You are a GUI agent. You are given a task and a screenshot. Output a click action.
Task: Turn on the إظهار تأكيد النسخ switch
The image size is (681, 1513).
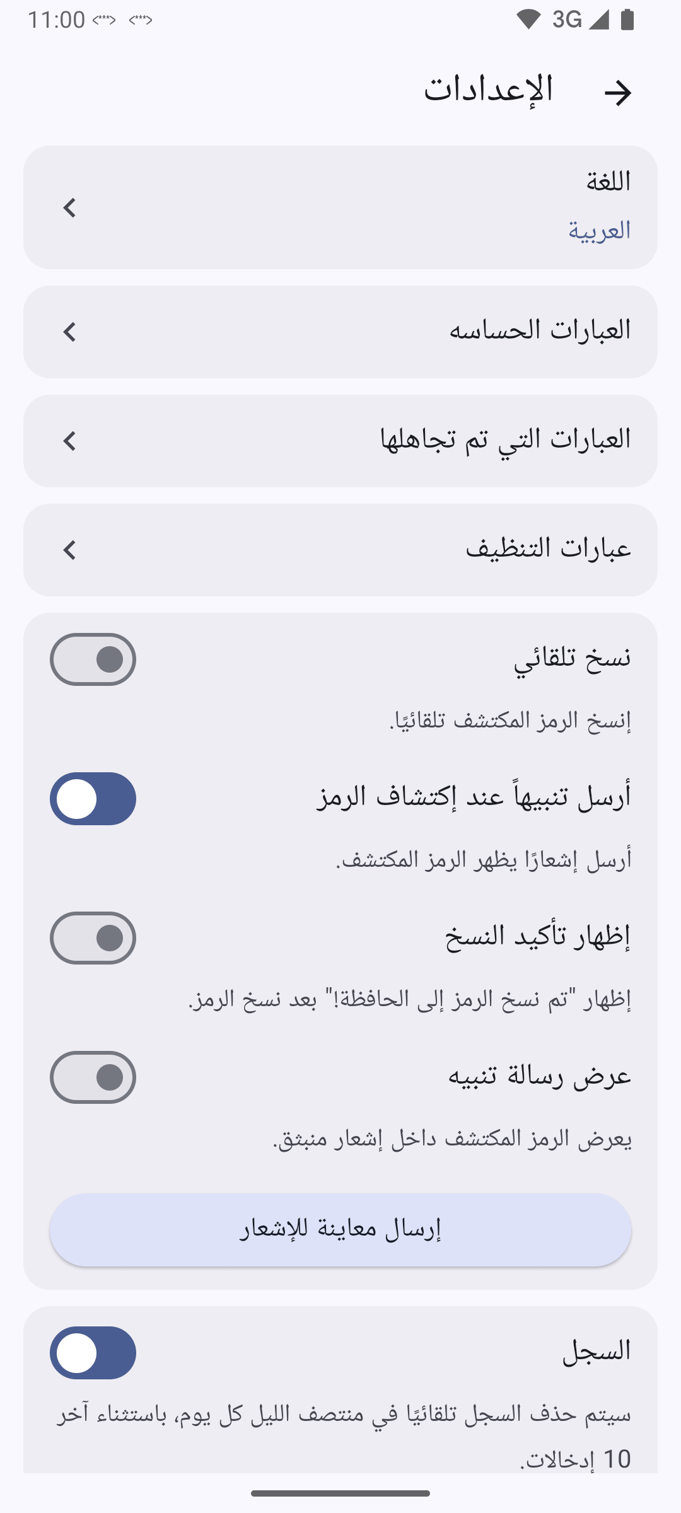[x=93, y=938]
